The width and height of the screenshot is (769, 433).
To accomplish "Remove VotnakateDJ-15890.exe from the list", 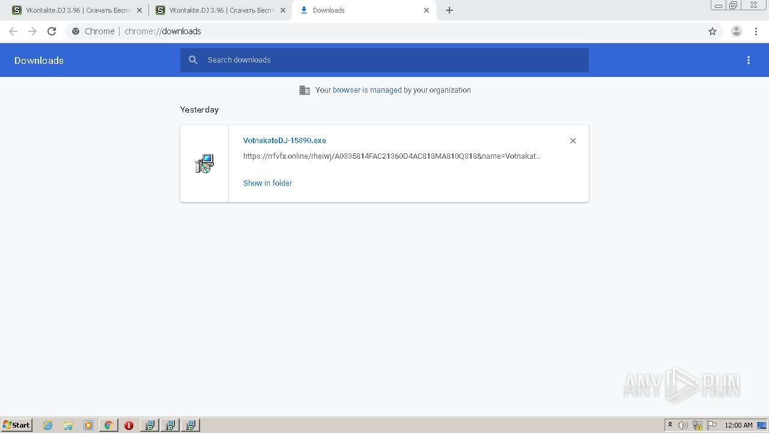I will 573,141.
